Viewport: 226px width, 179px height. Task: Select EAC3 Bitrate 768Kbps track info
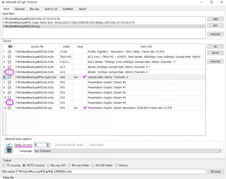click(x=146, y=62)
